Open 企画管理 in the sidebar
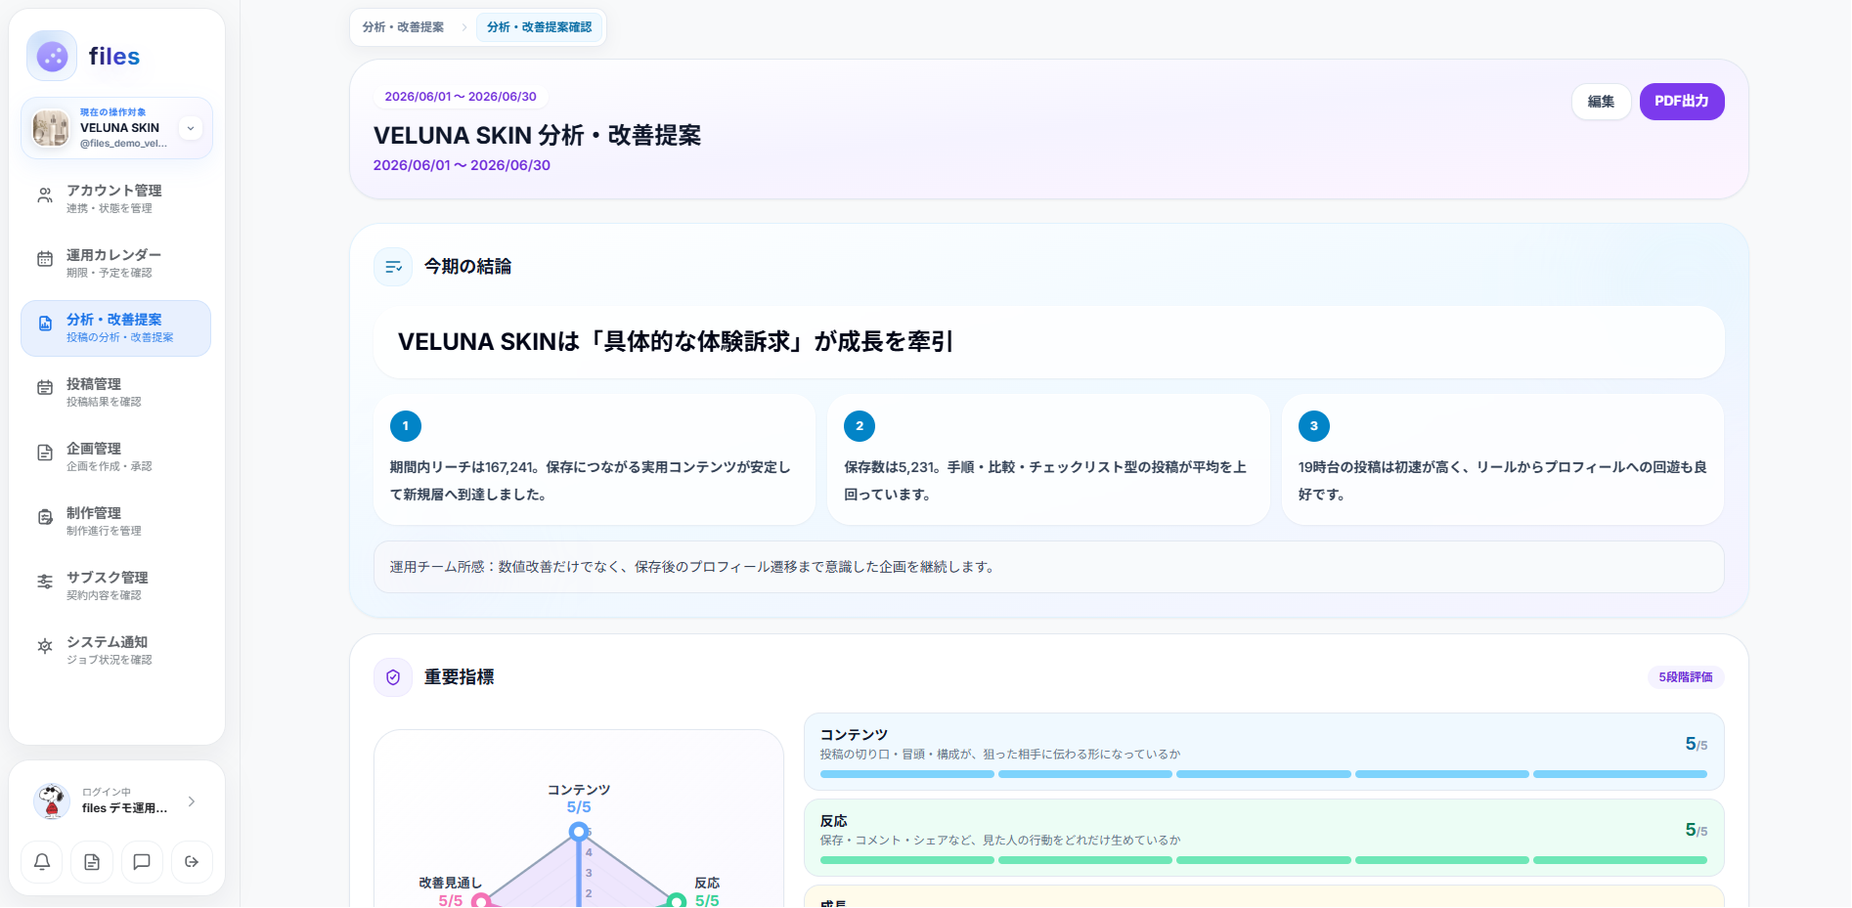This screenshot has width=1852, height=908. [115, 456]
